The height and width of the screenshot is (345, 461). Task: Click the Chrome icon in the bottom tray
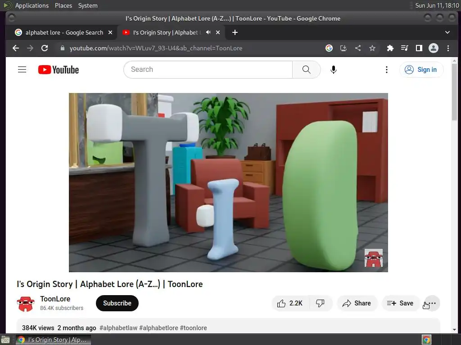tap(426, 340)
